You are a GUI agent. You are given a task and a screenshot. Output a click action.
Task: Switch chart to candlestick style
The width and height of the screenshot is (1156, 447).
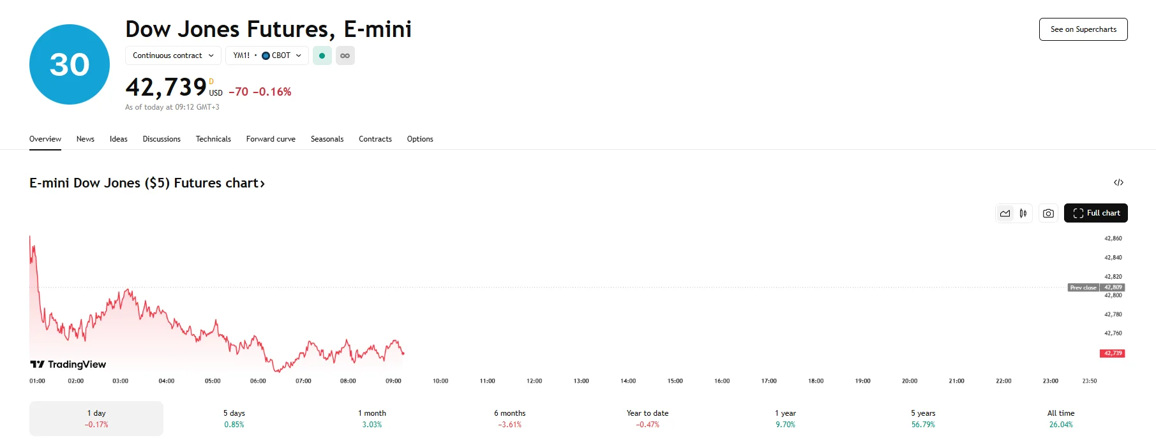(1023, 213)
